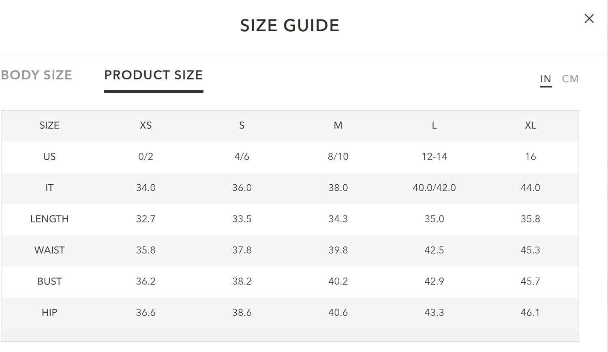Screen dimensions: 608x352
Task: Switch to the Body Size tab
Action: click(36, 75)
